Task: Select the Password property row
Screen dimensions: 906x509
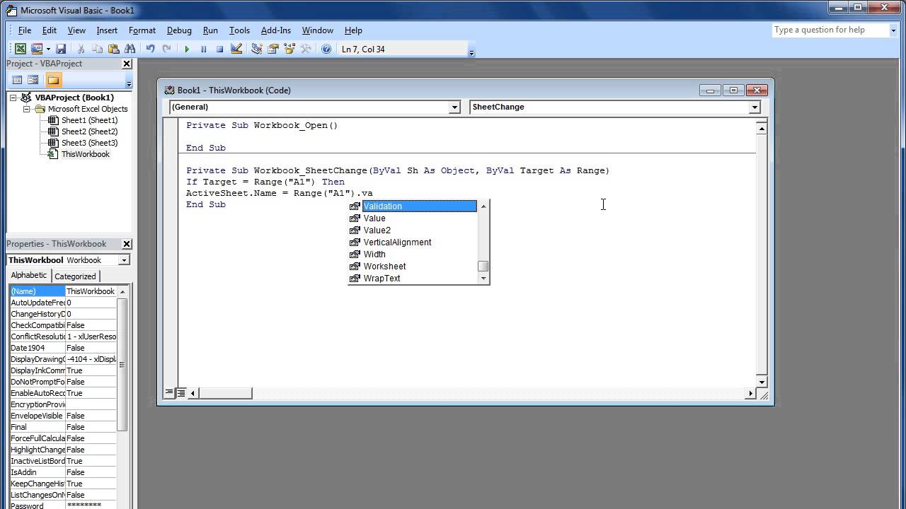Action: [x=63, y=505]
